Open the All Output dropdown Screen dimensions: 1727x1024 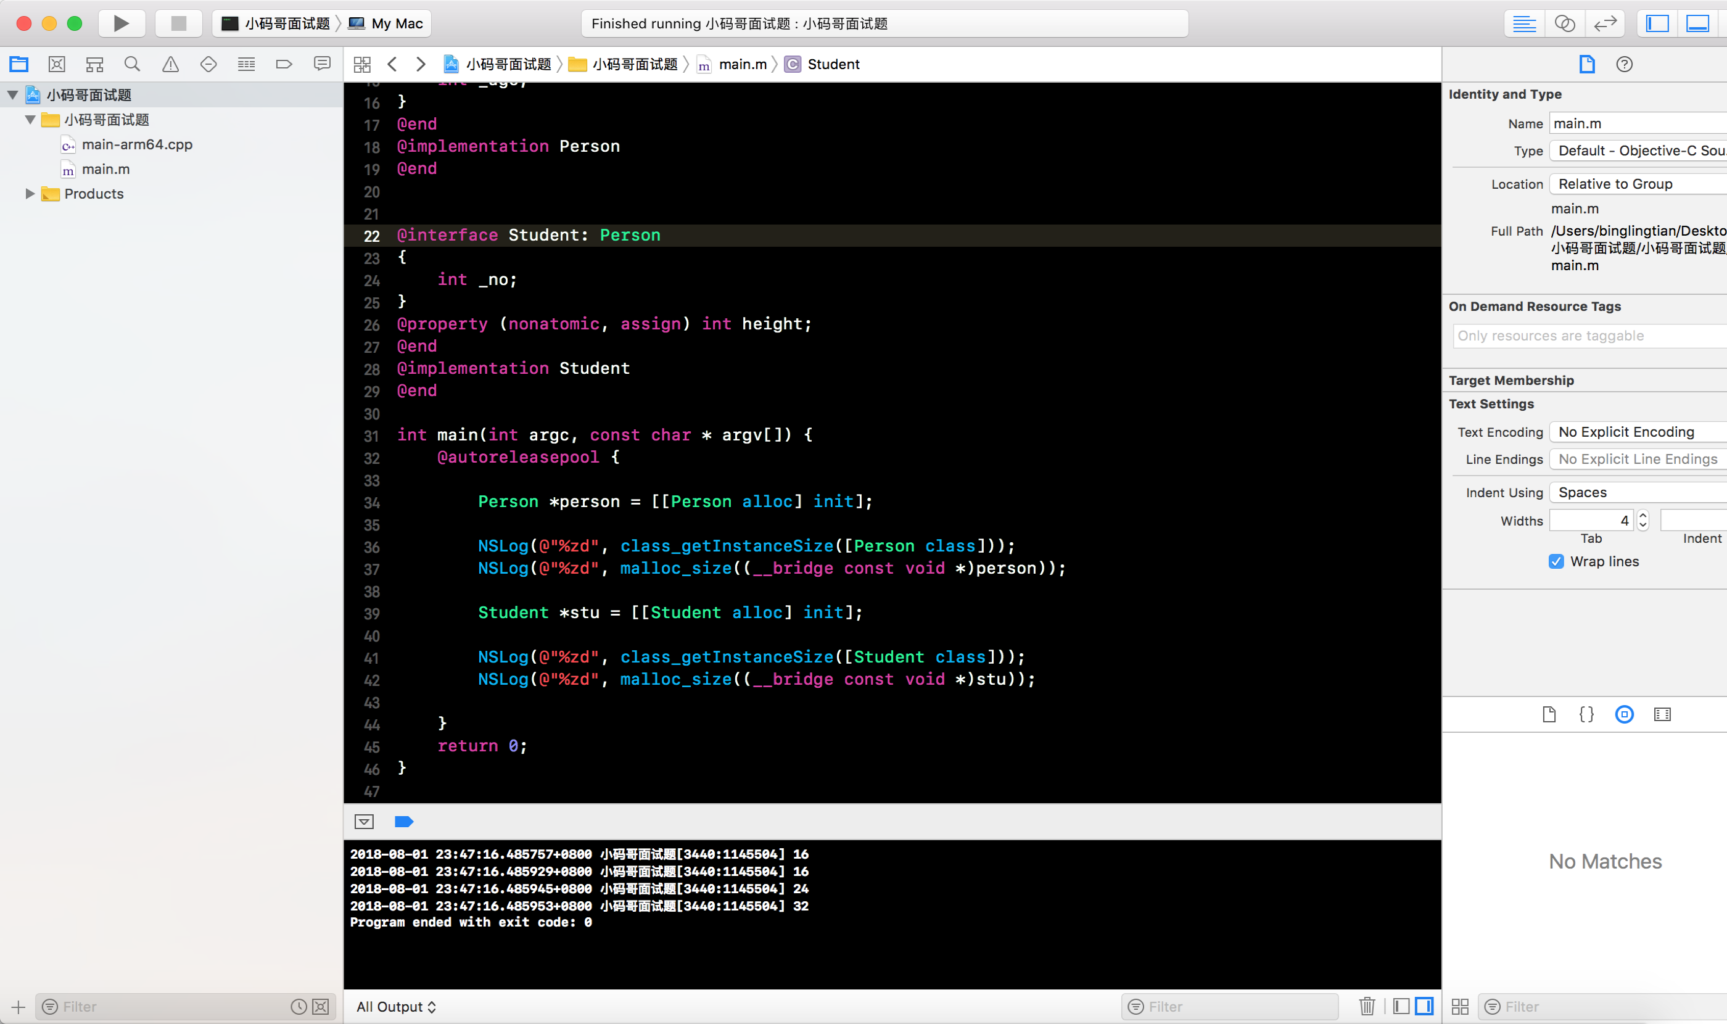click(x=396, y=1007)
